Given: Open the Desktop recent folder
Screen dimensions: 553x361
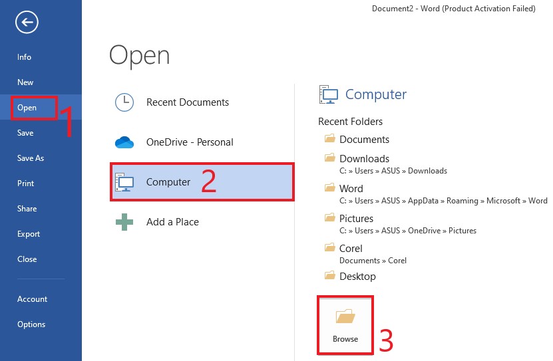Looking at the screenshot, I should point(357,277).
